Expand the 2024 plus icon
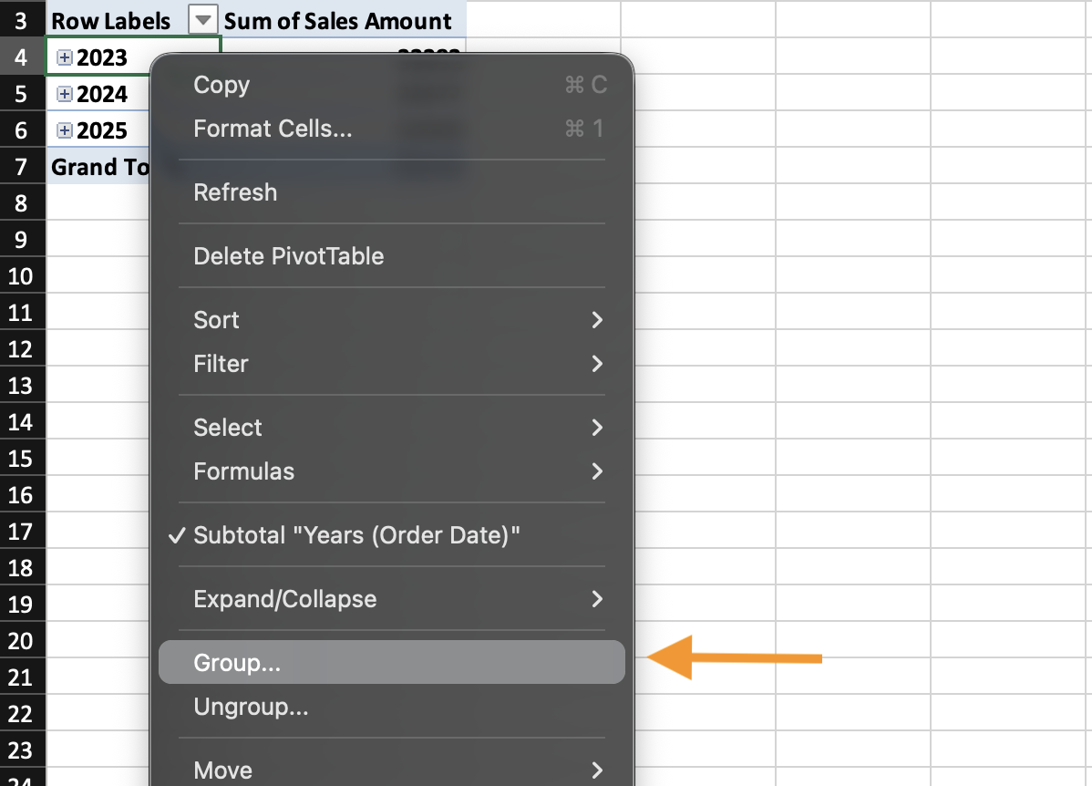The height and width of the screenshot is (786, 1092). [x=65, y=94]
